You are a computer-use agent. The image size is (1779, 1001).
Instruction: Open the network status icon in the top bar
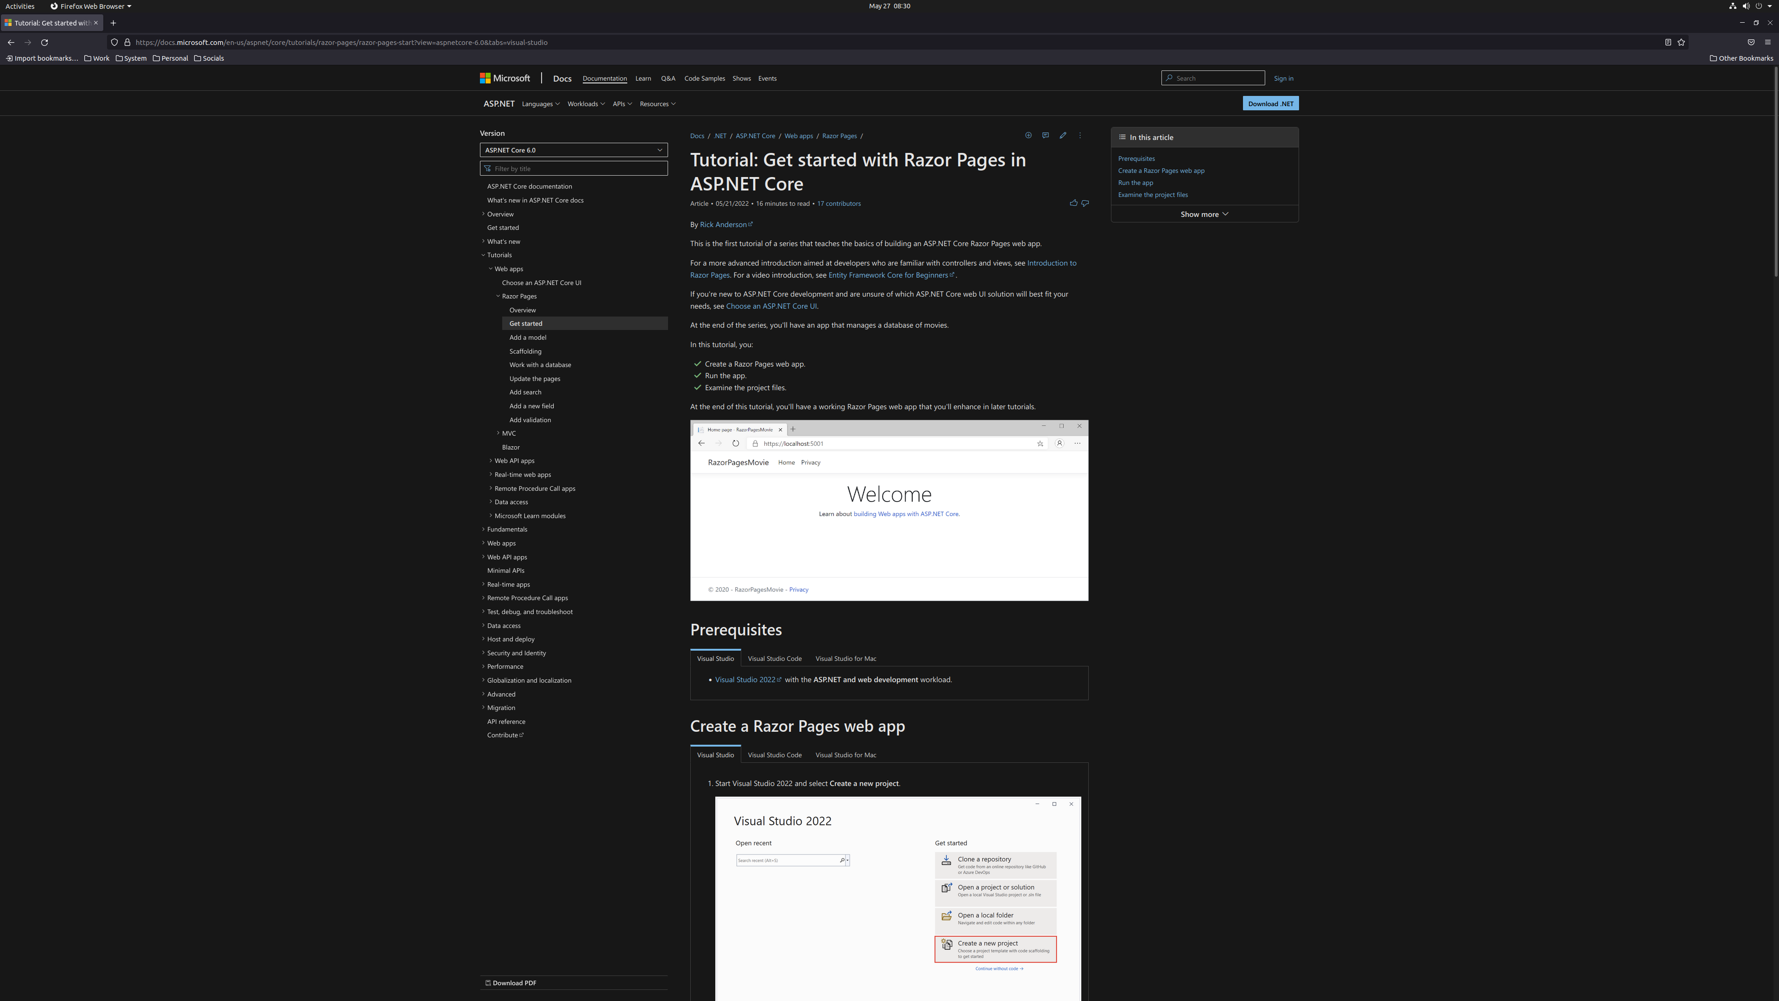pyautogui.click(x=1733, y=6)
